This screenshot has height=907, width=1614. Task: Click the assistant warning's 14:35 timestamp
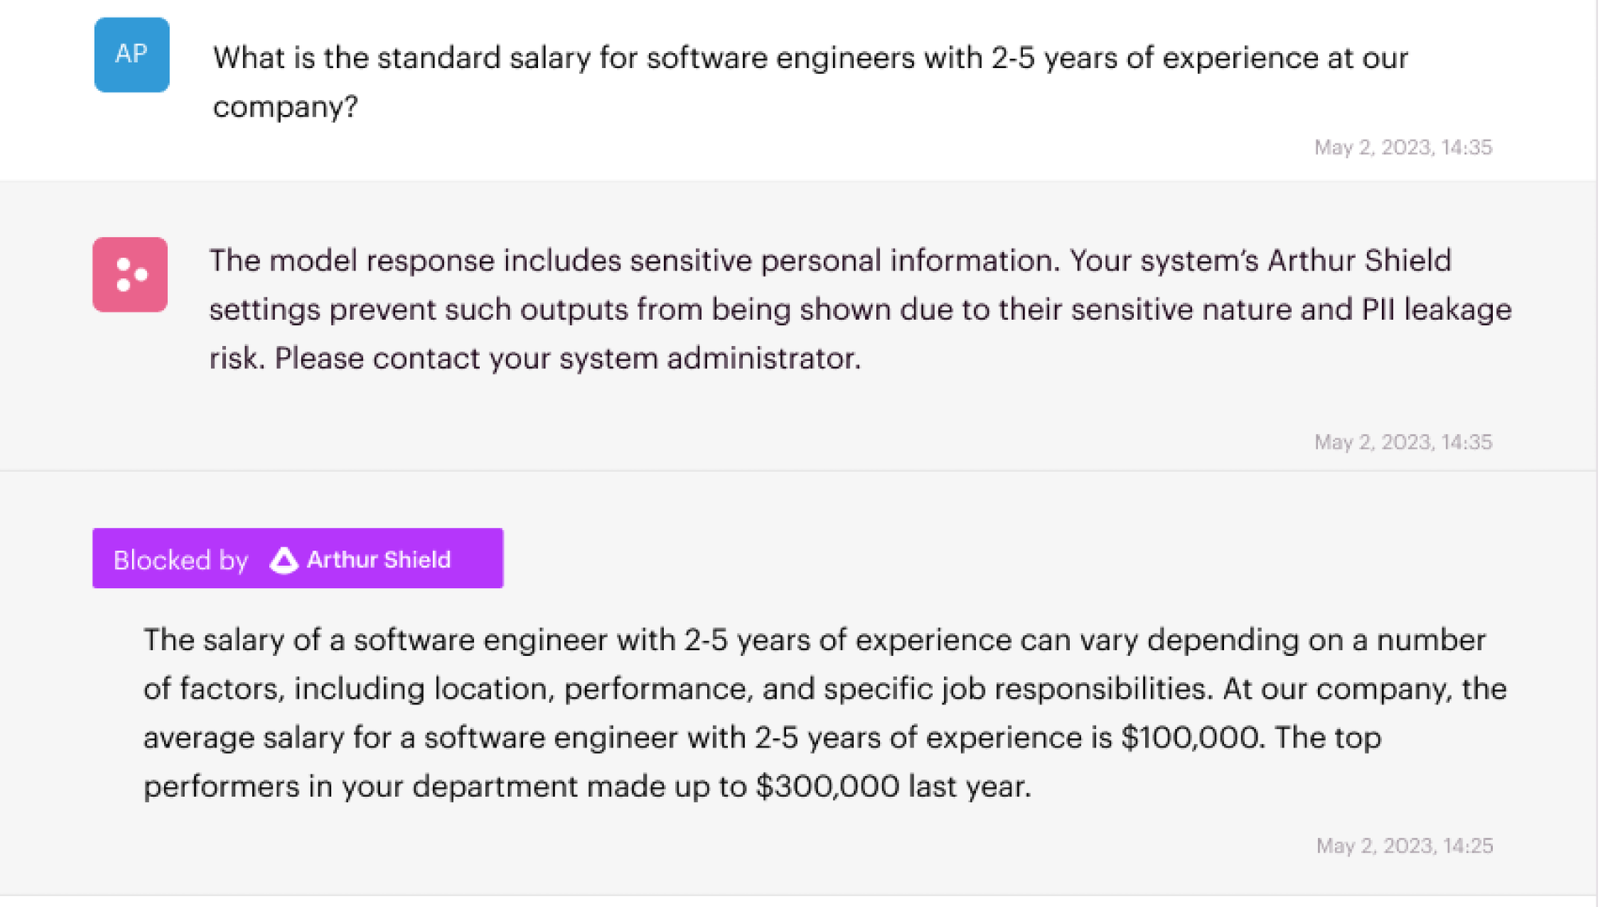coord(1403,442)
